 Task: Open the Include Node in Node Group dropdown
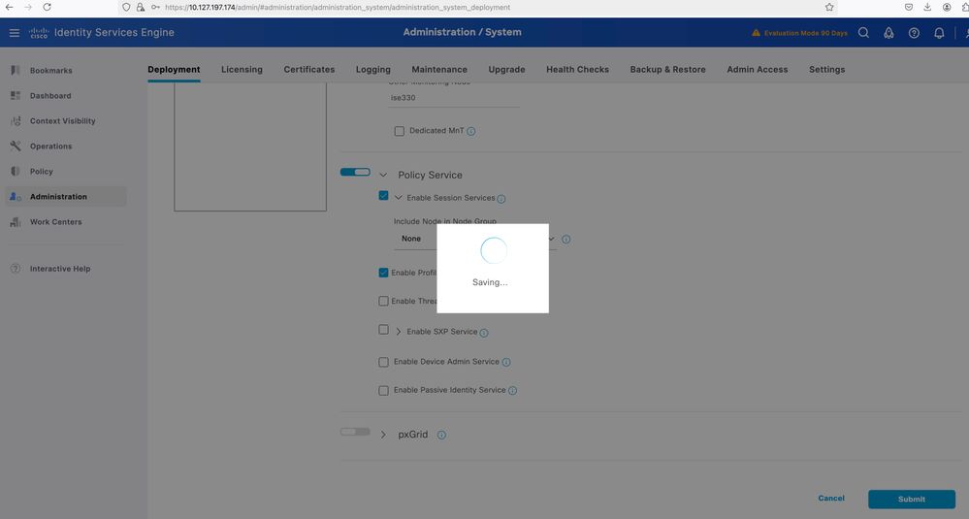[x=474, y=239]
